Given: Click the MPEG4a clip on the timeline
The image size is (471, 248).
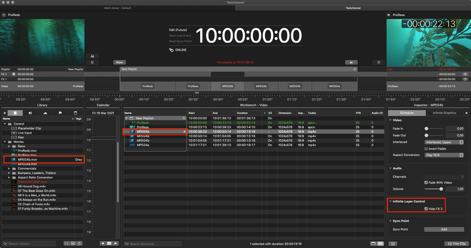Looking at the screenshot, I should coord(334,86).
